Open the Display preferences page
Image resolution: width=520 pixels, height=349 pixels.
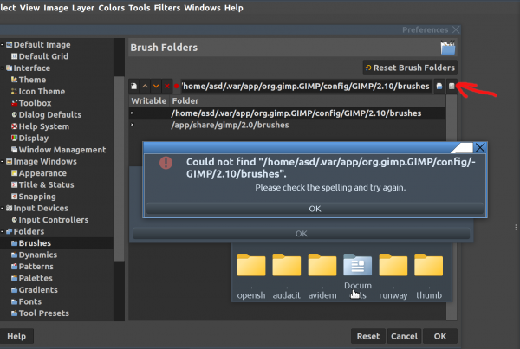pos(34,139)
